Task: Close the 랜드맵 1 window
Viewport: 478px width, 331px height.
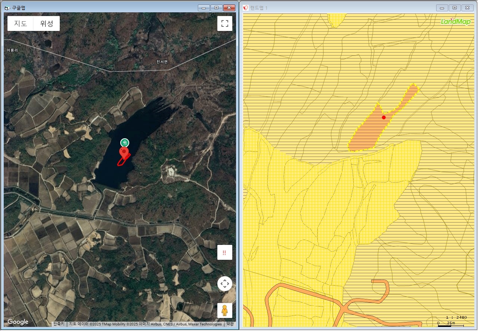Action: [467, 8]
